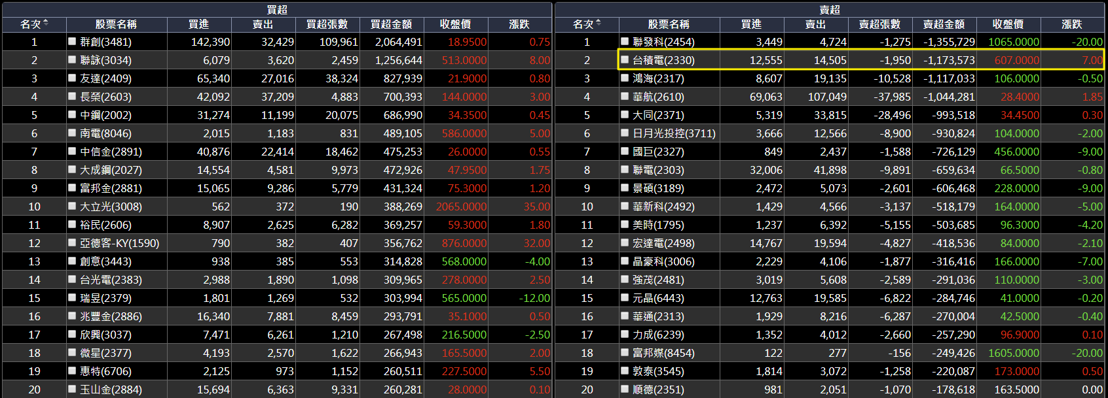The width and height of the screenshot is (1108, 398).
Task: Select the 買超 panel title bar
Action: click(277, 9)
